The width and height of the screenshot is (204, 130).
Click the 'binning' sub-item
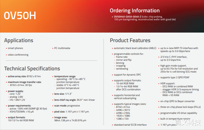pyautogui.click(x=120, y=63)
